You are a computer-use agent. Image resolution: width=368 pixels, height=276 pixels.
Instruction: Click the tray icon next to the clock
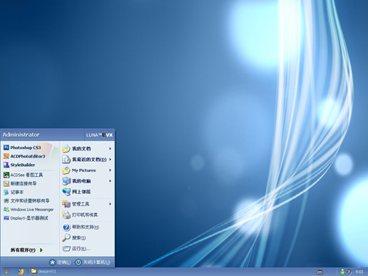point(349,271)
